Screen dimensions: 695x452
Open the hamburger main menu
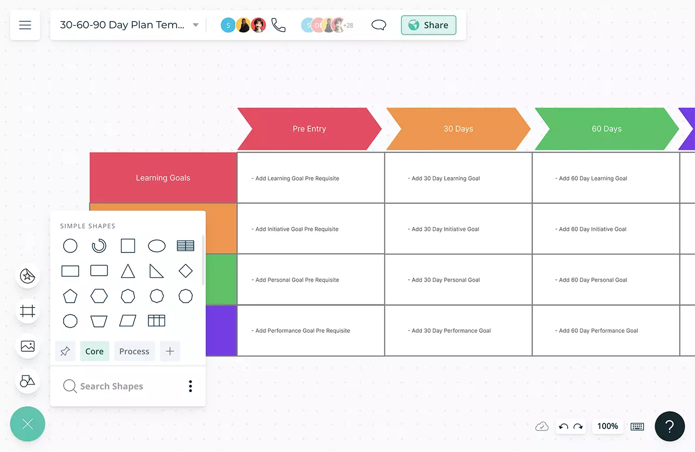(x=25, y=25)
